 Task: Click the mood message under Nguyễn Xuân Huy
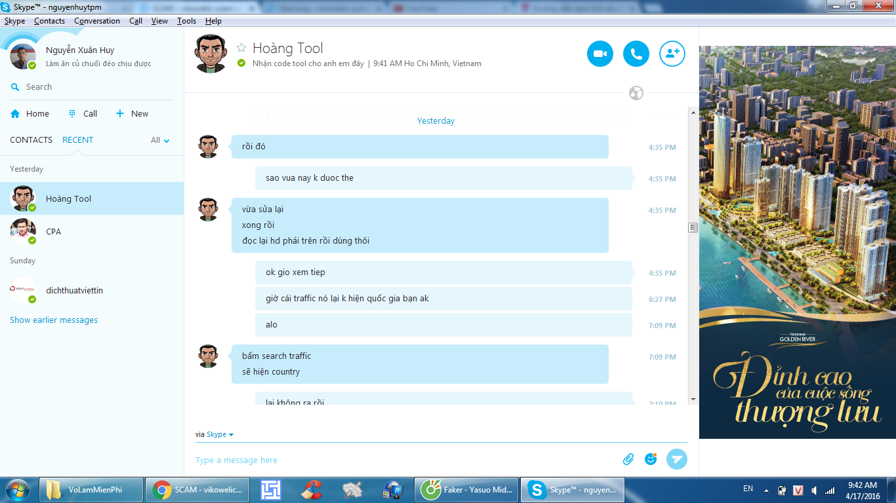pyautogui.click(x=98, y=64)
